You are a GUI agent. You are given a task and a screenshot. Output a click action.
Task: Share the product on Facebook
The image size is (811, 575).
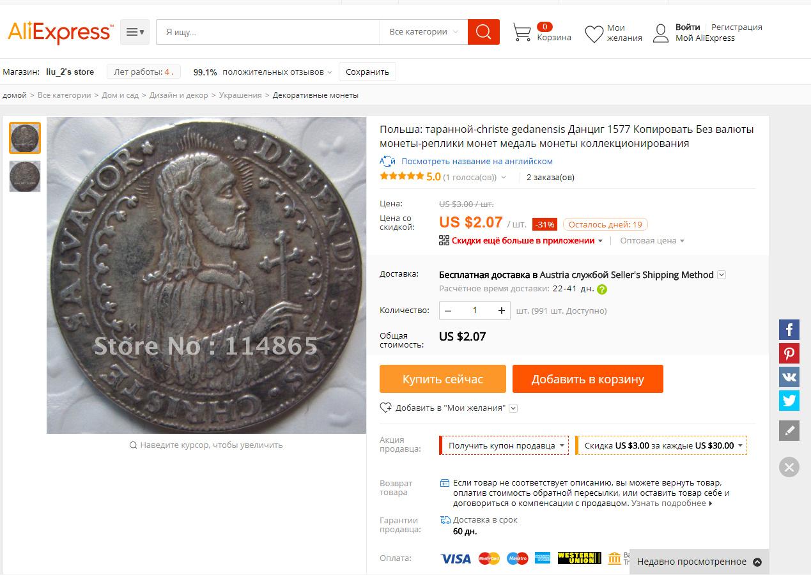point(789,330)
